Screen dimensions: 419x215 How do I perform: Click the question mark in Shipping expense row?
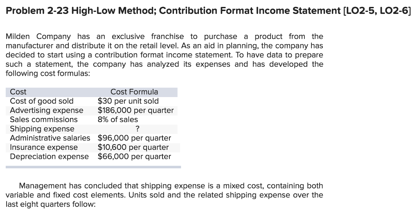tap(137, 129)
